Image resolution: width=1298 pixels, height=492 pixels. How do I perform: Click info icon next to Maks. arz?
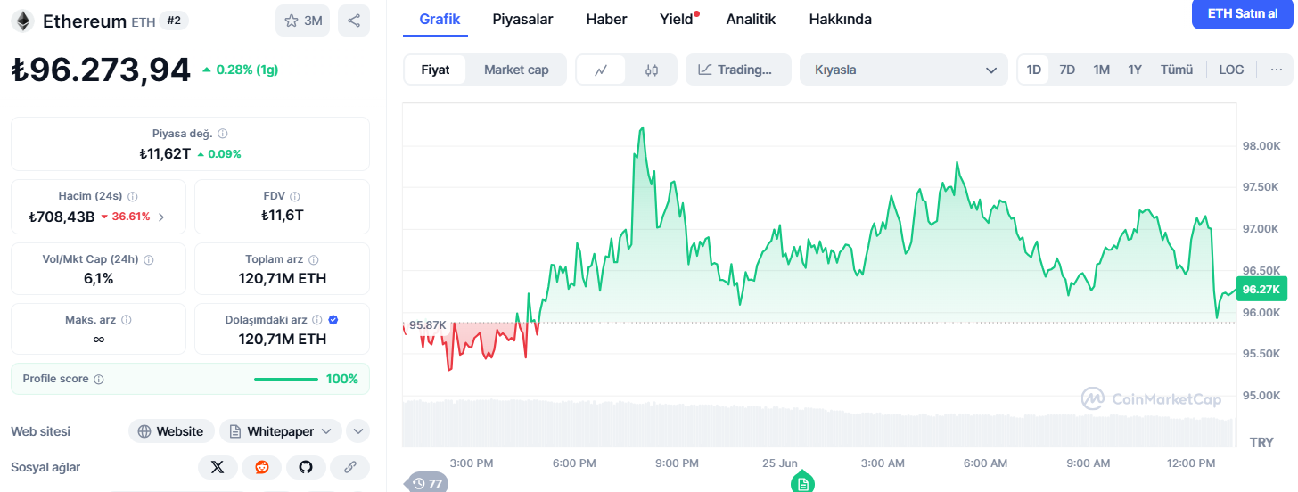click(127, 320)
